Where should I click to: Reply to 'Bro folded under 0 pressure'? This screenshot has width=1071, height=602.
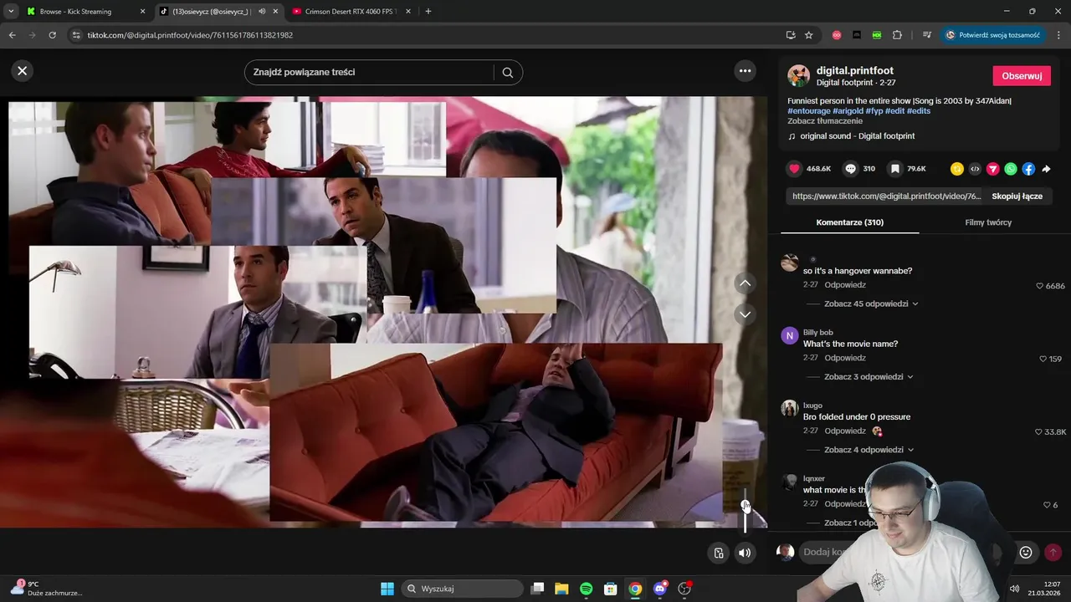point(844,431)
